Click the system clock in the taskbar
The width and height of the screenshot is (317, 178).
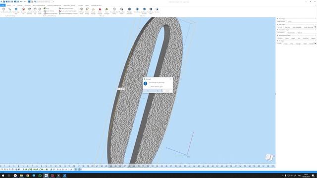click(x=306, y=176)
